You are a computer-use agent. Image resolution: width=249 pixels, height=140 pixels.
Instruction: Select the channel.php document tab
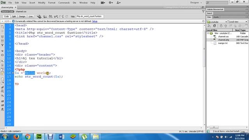pos(7,7)
